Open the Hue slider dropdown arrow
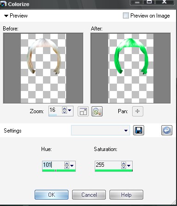177x206 pixels. point(72,166)
